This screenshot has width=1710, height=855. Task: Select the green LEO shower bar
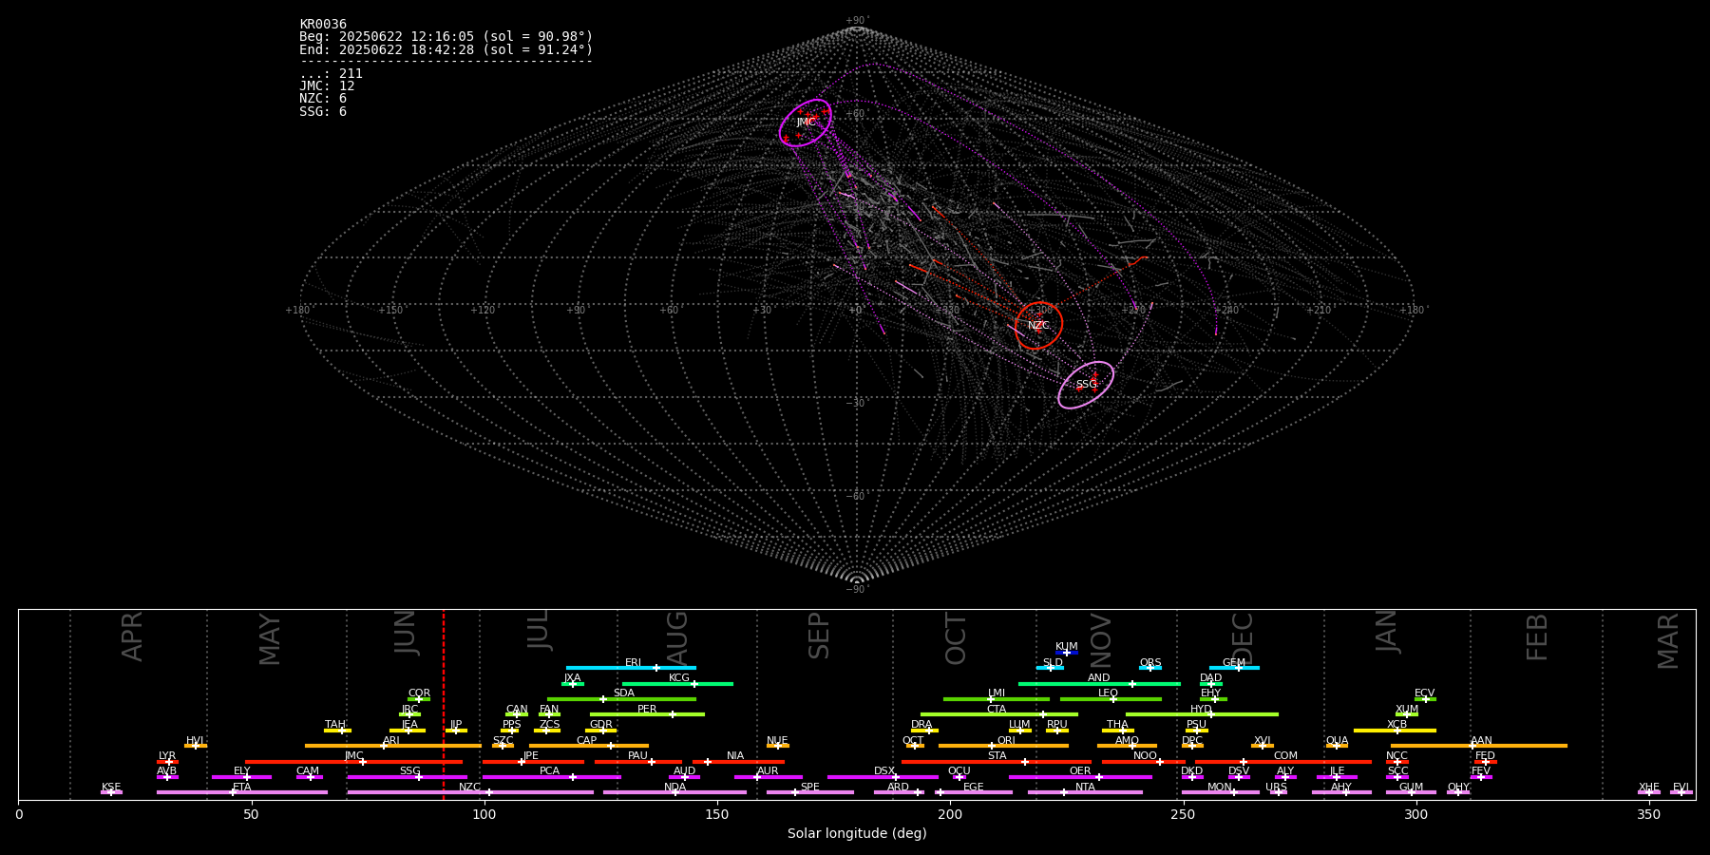pos(1111,699)
